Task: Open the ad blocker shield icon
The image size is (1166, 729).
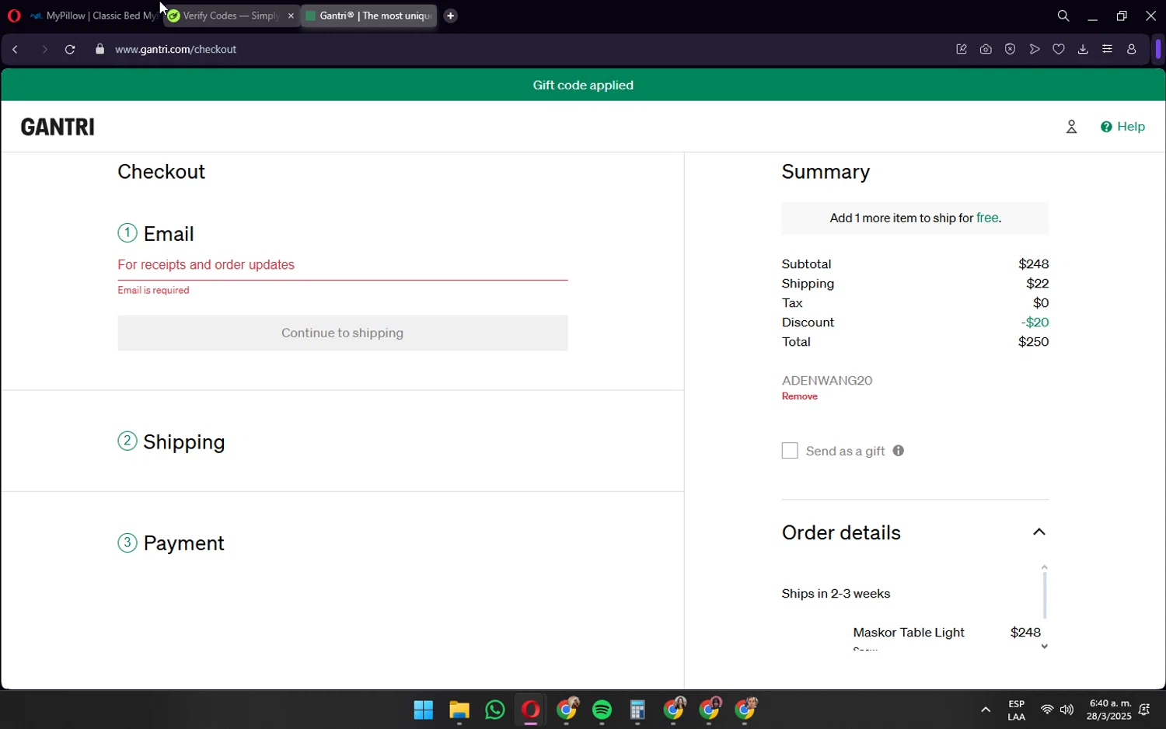Action: (x=1010, y=49)
